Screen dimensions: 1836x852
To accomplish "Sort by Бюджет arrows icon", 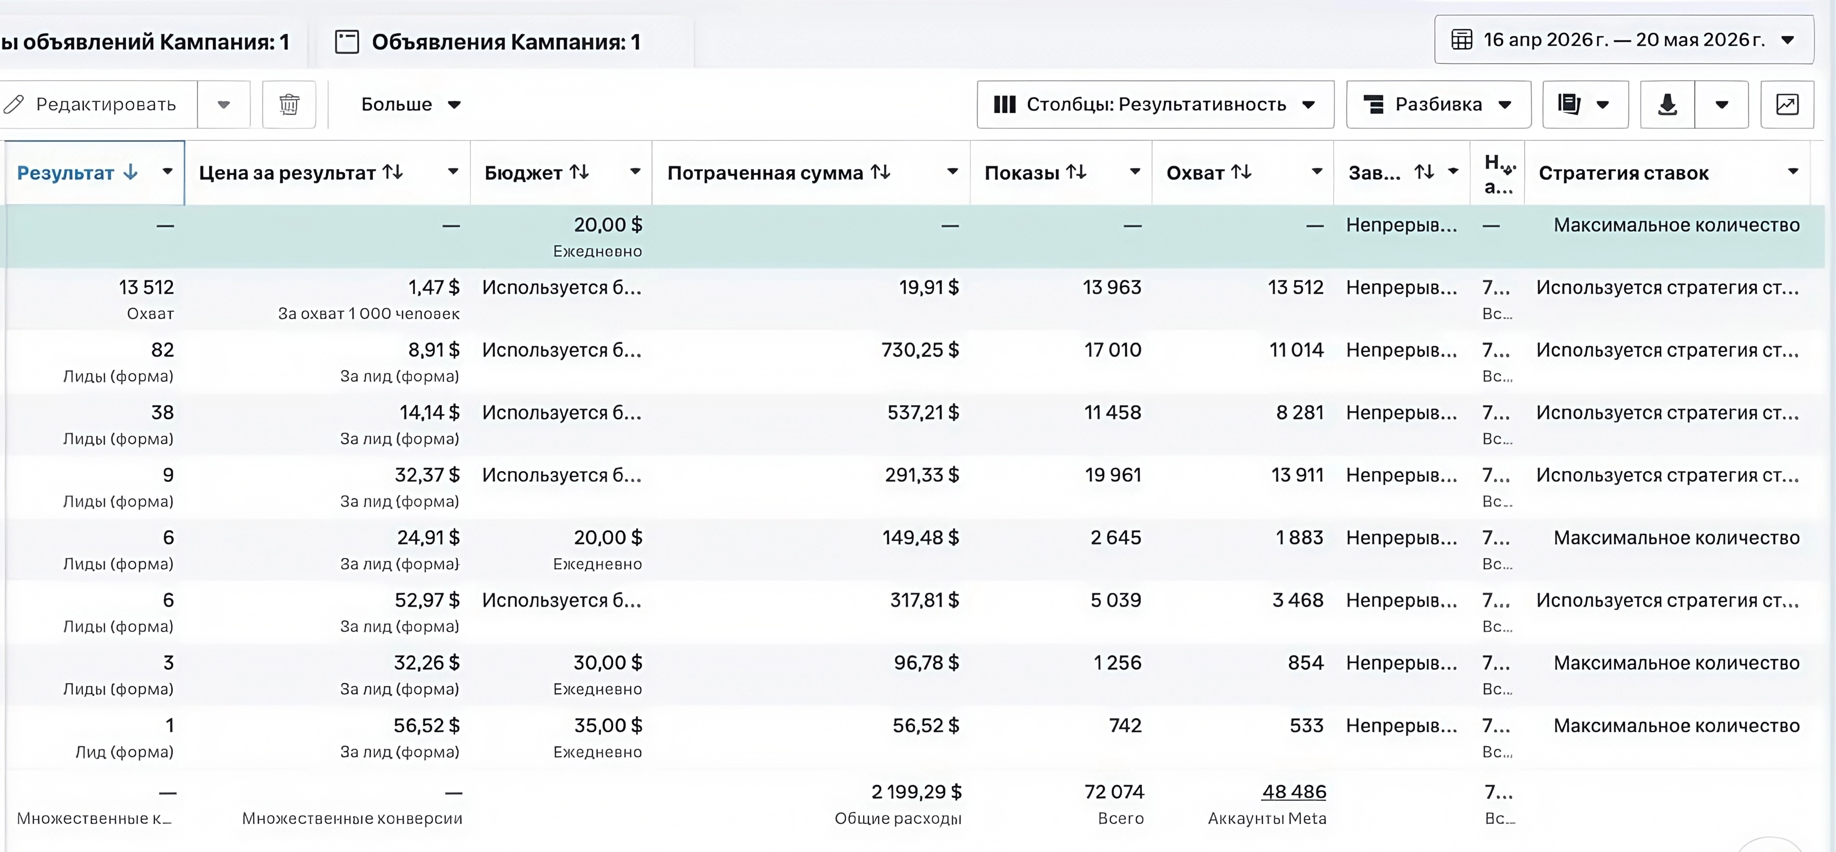I will (579, 172).
